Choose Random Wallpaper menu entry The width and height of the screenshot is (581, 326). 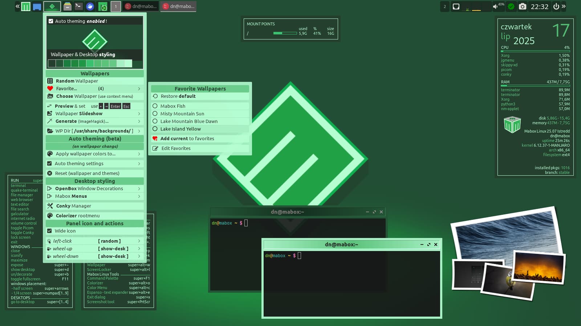pyautogui.click(x=77, y=81)
